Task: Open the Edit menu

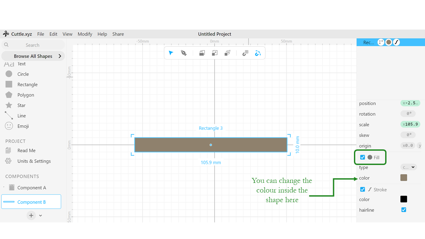Action: click(x=53, y=34)
